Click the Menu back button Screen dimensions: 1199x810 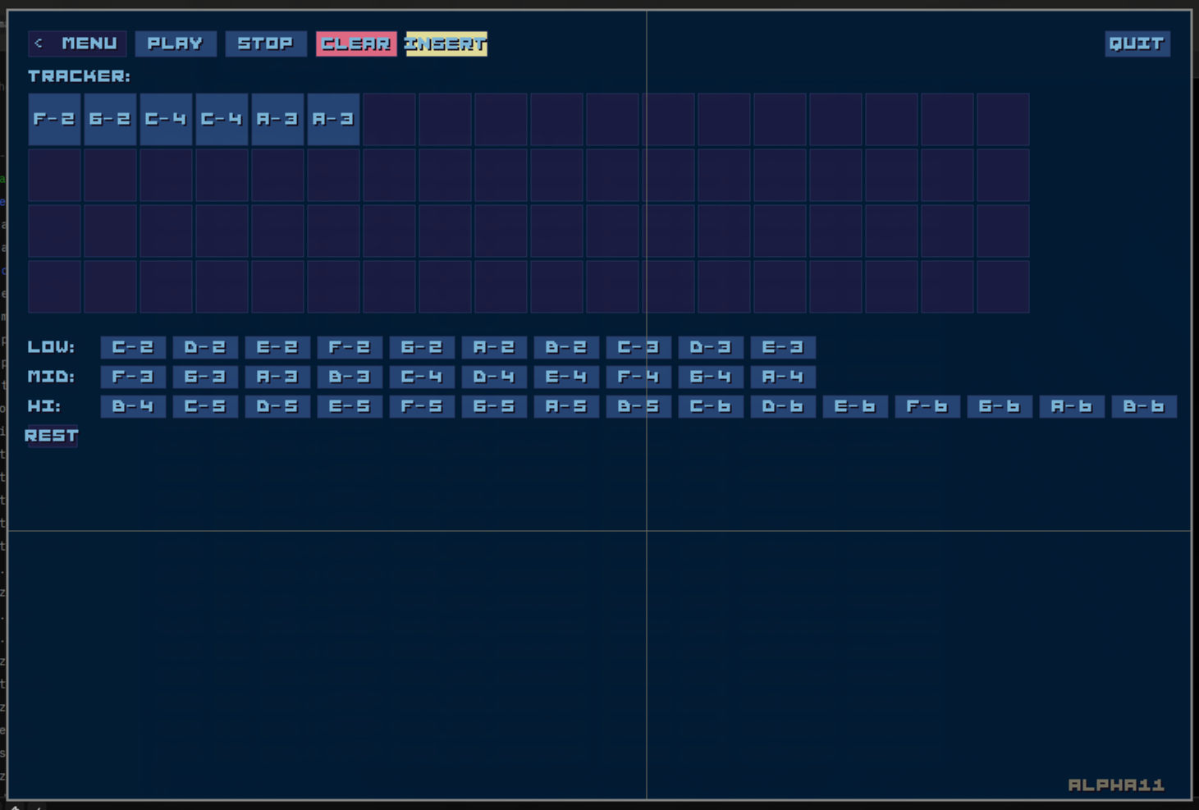point(77,43)
